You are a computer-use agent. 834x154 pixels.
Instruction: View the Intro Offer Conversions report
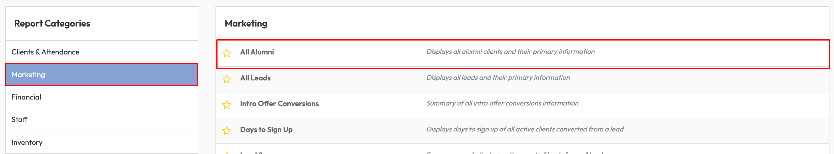tap(279, 104)
